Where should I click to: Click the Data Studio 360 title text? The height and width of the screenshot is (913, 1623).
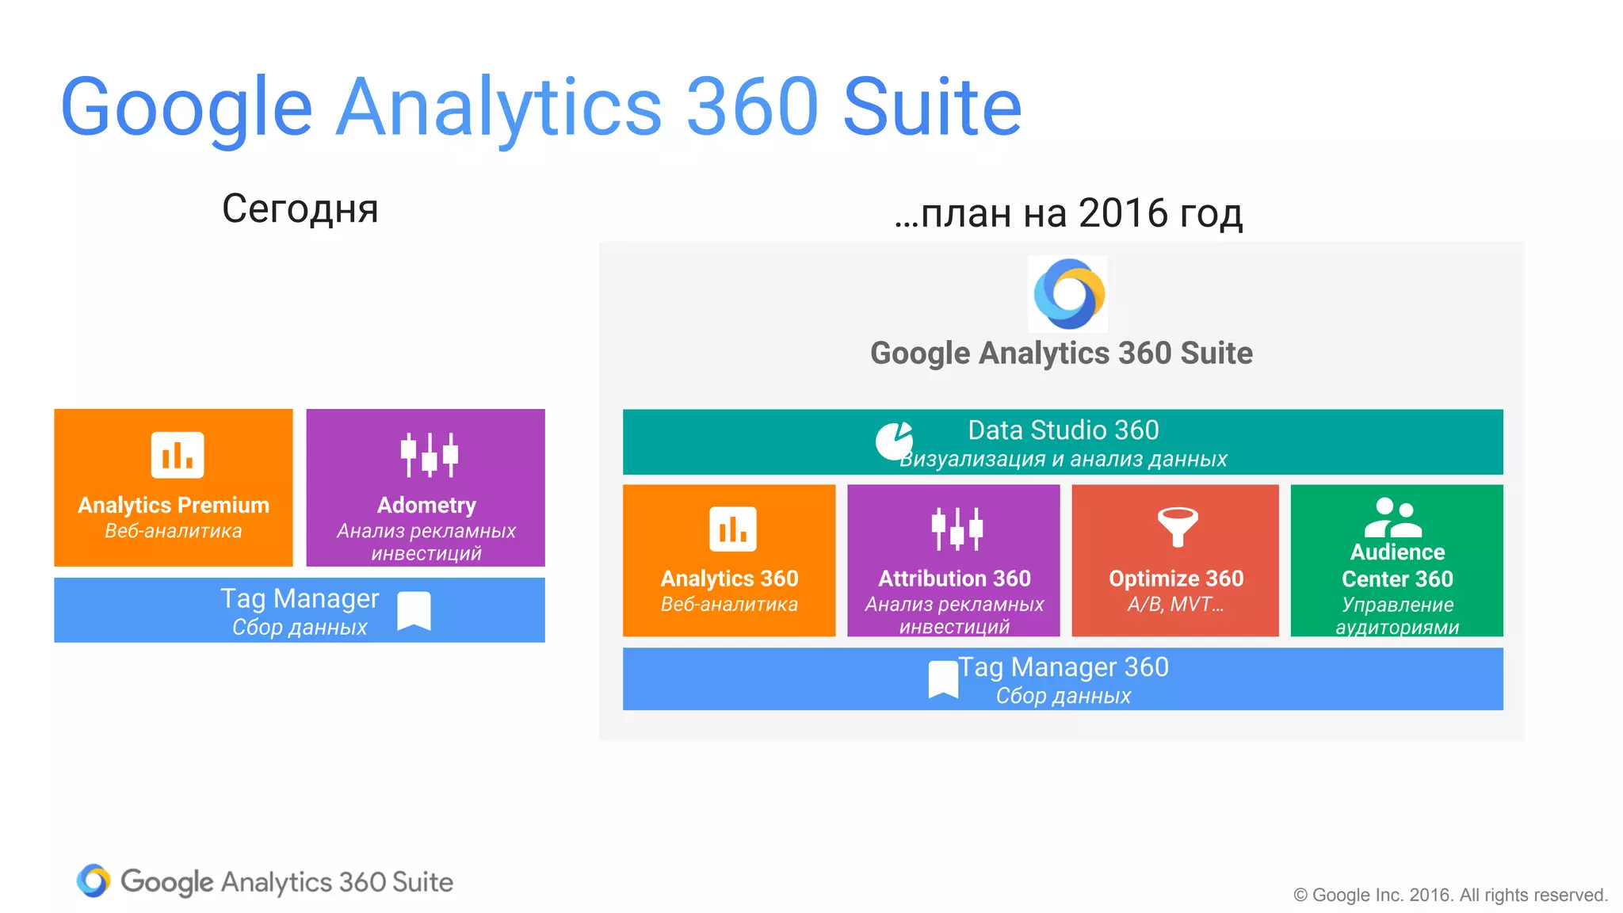(1064, 430)
